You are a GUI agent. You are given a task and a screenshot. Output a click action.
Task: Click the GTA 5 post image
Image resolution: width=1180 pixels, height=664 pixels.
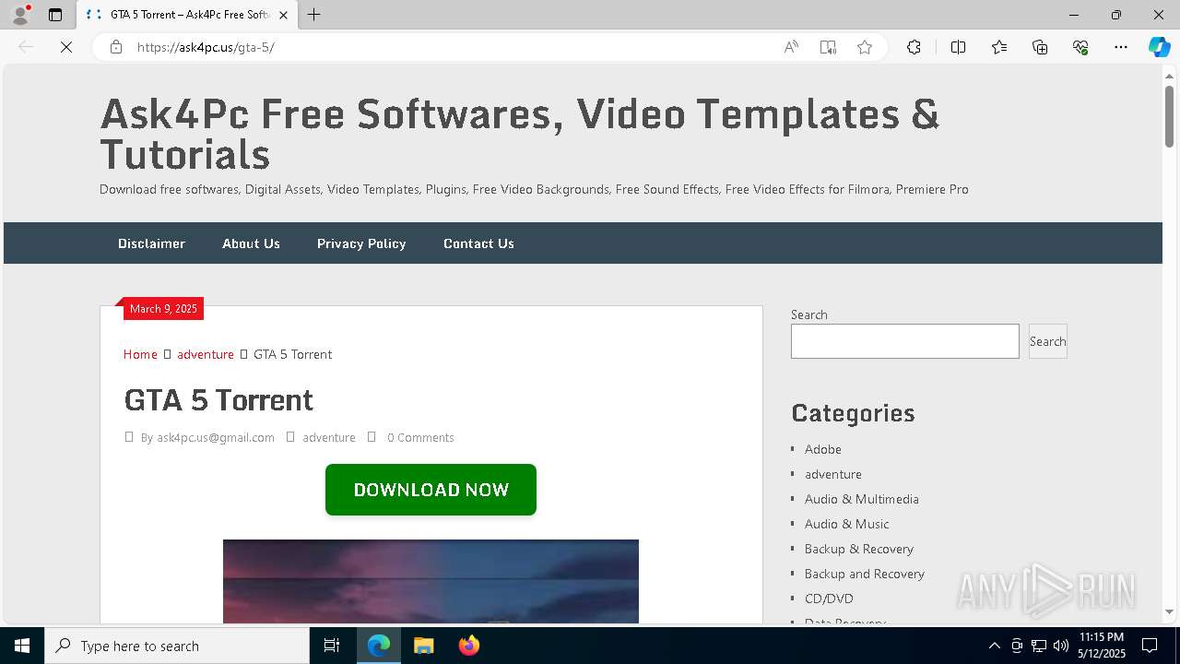pos(431,581)
